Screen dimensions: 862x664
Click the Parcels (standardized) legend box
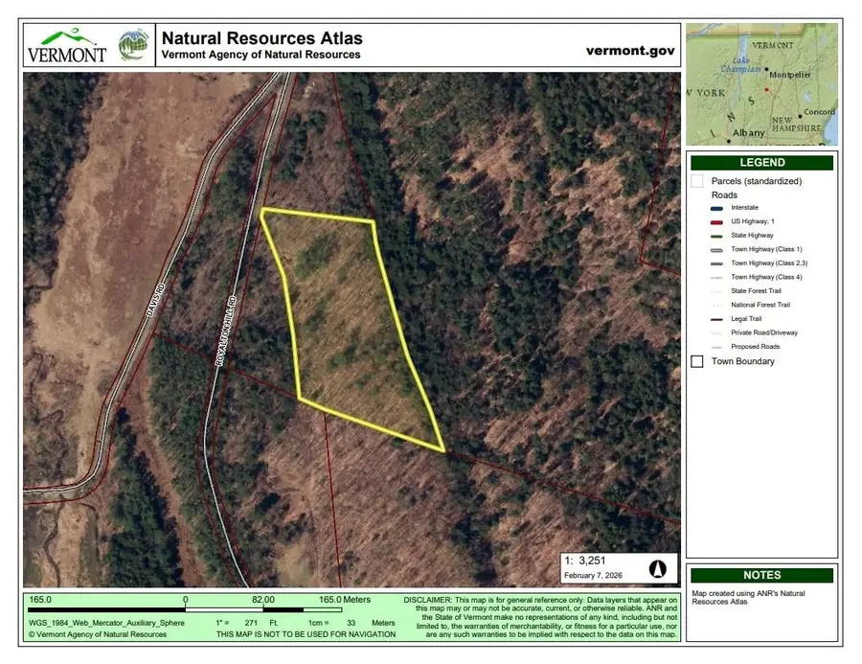pos(697,181)
